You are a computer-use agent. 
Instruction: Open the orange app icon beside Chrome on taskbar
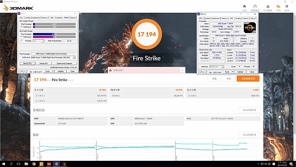42,164
